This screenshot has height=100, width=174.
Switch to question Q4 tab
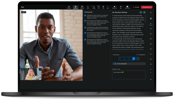tap(151, 39)
